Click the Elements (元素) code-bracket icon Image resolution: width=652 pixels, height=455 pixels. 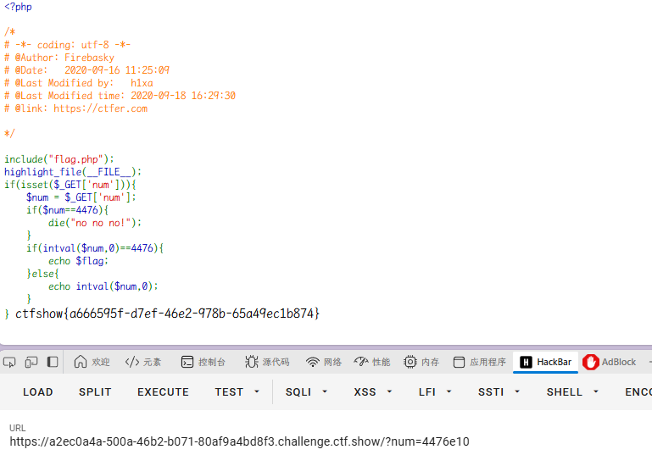132,362
